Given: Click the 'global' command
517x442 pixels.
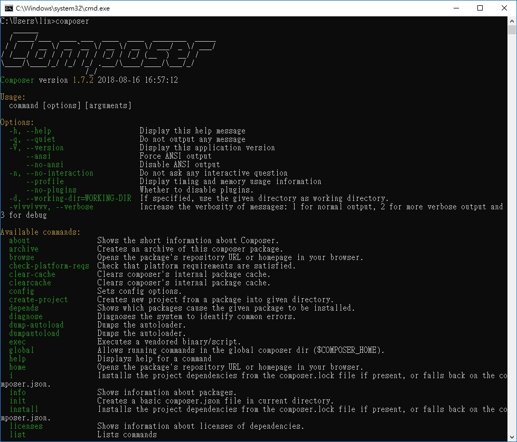Looking at the screenshot, I should (22, 350).
